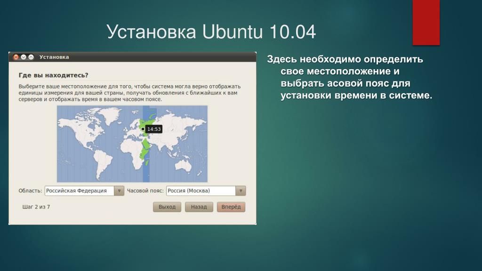This screenshot has height=271, width=482.
Task: Click the Выход button
Action: point(167,207)
